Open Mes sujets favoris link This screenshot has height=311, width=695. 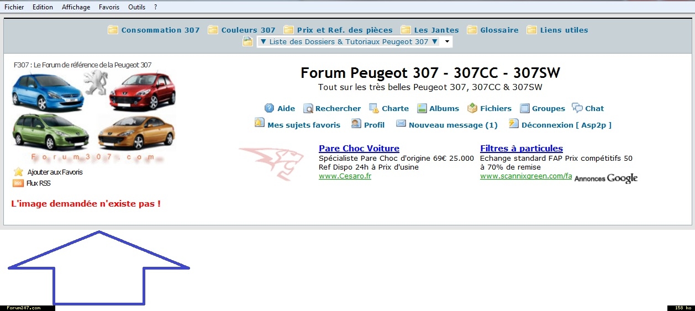coord(303,125)
